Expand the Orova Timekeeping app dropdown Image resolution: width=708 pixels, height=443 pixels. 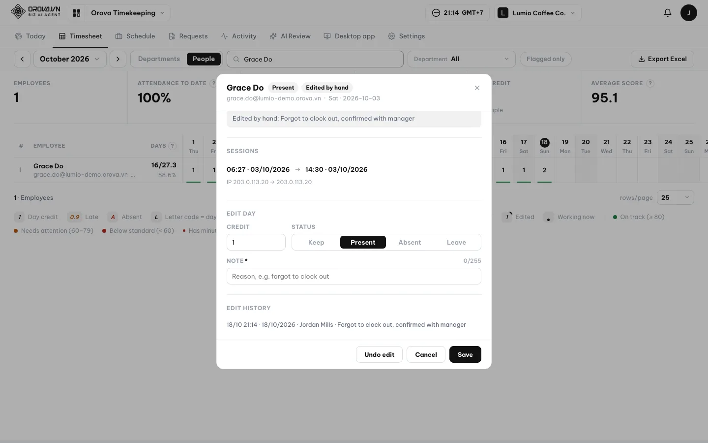(127, 13)
